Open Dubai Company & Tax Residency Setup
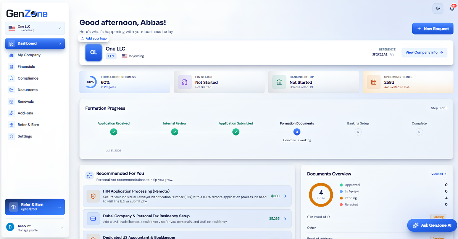Viewport: 458px width, 239px height. tap(187, 219)
